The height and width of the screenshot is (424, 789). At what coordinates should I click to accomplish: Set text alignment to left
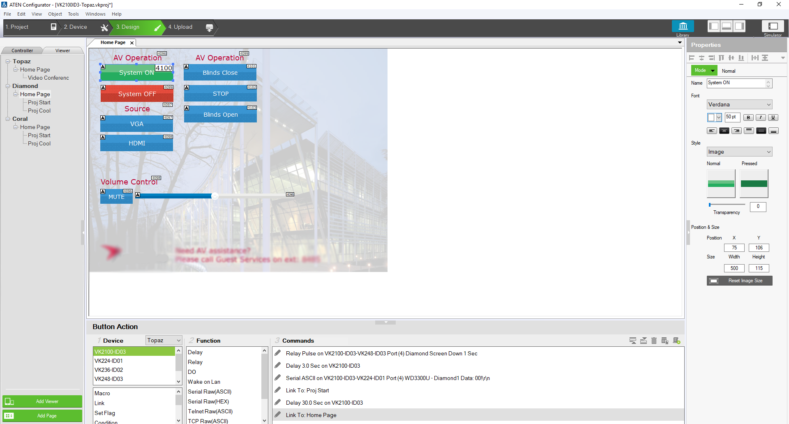pyautogui.click(x=712, y=131)
